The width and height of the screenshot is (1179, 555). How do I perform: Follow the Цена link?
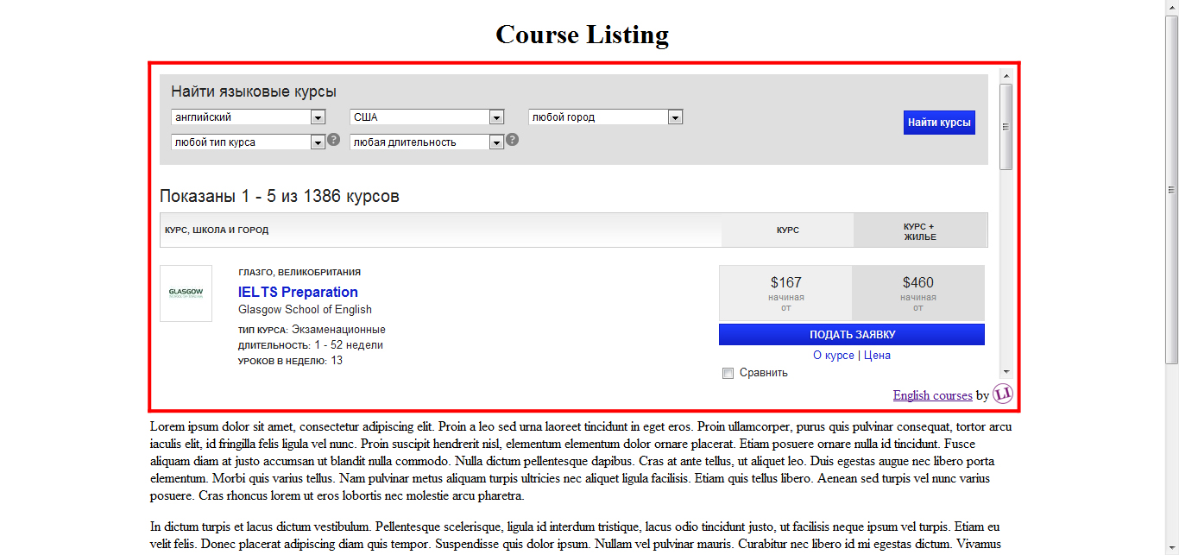pos(877,356)
